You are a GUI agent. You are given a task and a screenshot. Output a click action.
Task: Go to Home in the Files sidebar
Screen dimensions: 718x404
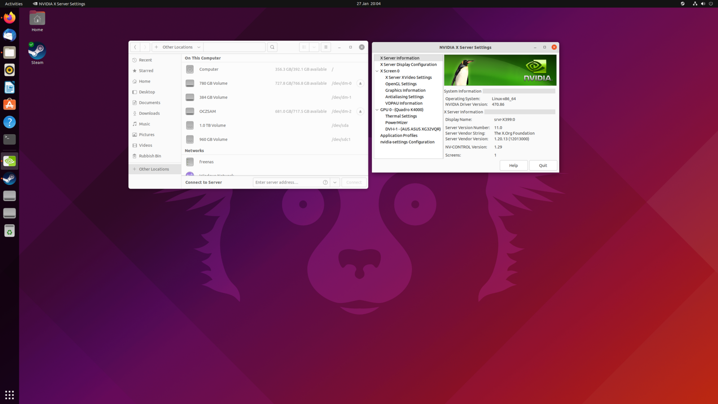coord(155,81)
